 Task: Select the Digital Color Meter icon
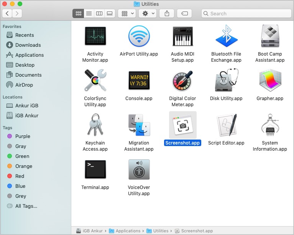[x=182, y=81]
